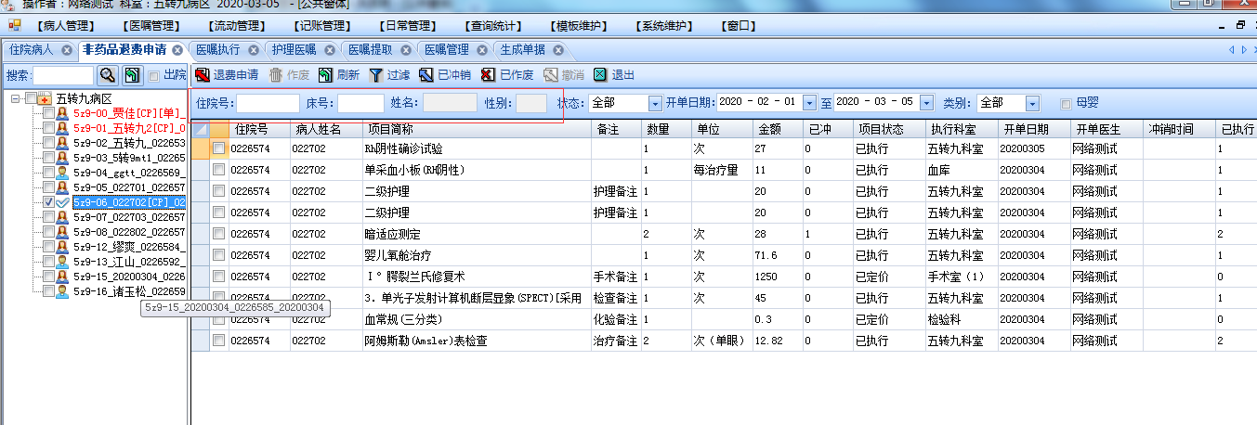Click the green refresh icon next to the search magnifier
1257x425 pixels.
pyautogui.click(x=132, y=75)
